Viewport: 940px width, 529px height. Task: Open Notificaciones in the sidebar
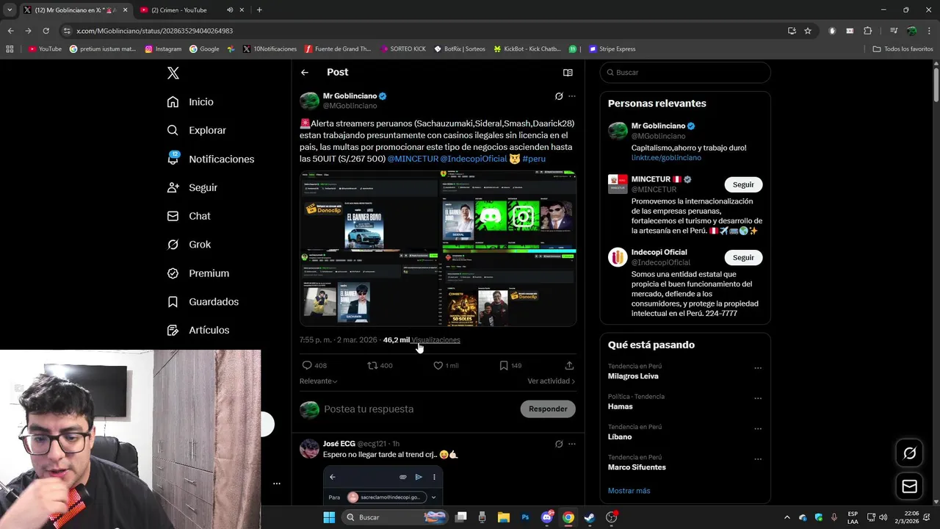211,159
